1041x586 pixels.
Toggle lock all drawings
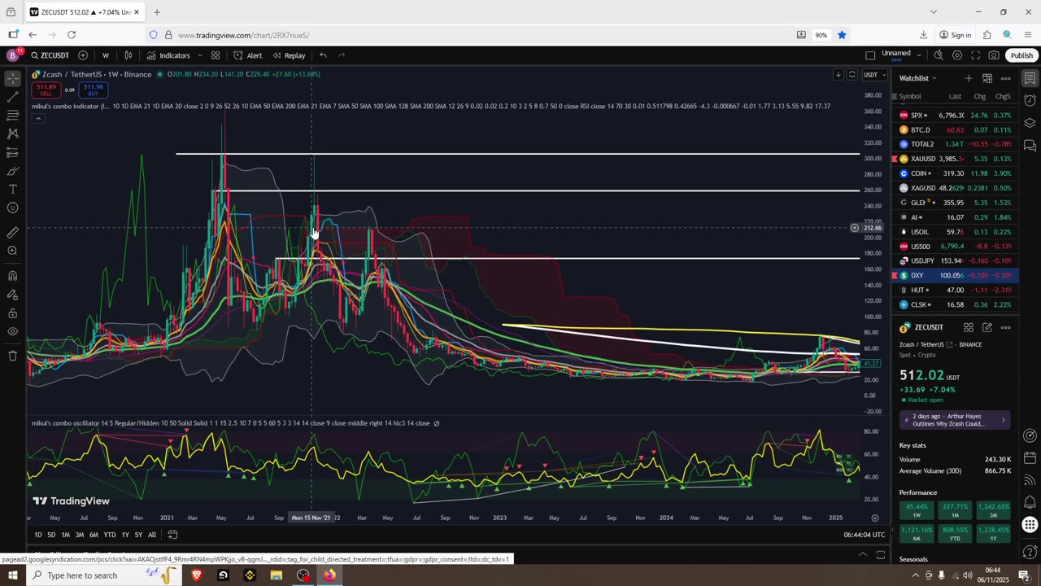(12, 313)
